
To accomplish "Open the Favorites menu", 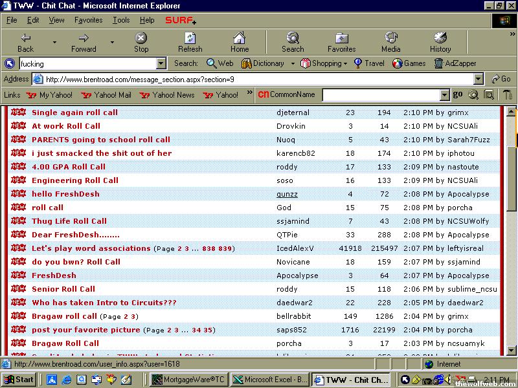I will [x=87, y=20].
